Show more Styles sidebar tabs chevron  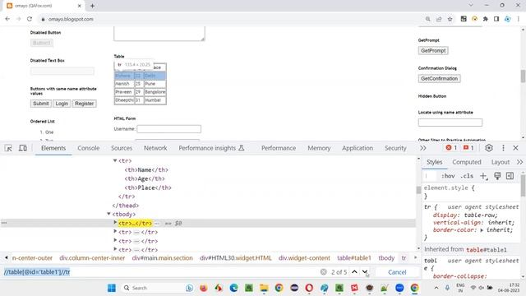(x=519, y=162)
